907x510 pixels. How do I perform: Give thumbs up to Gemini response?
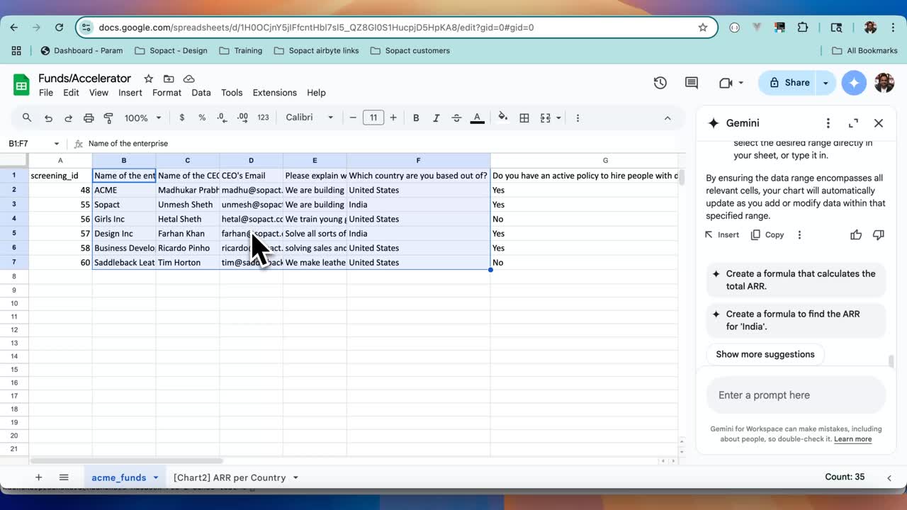pos(856,234)
